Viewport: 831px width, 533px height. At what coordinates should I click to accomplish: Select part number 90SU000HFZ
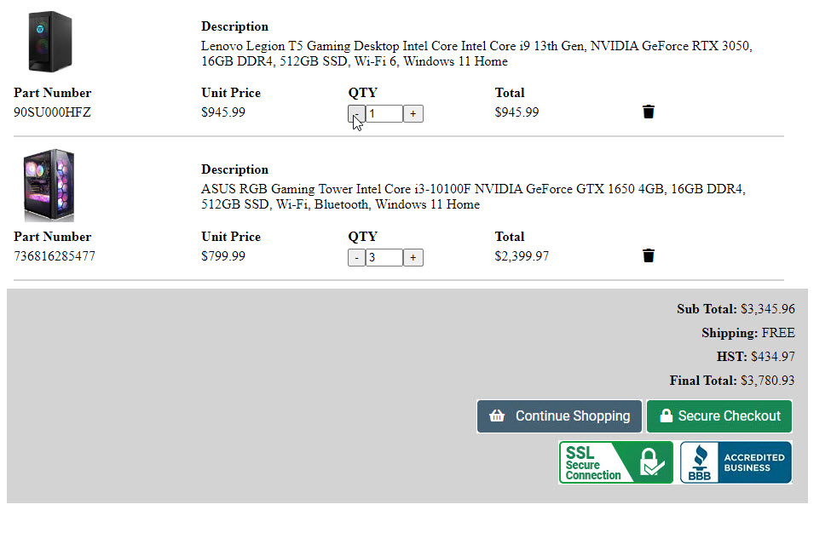[52, 112]
